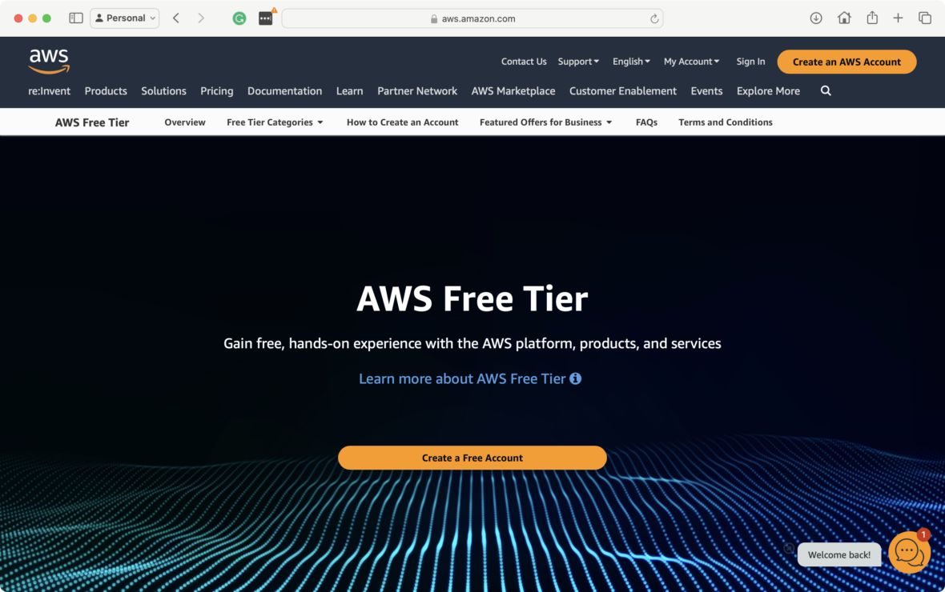
Task: Click the Safari share icon
Action: pos(872,18)
